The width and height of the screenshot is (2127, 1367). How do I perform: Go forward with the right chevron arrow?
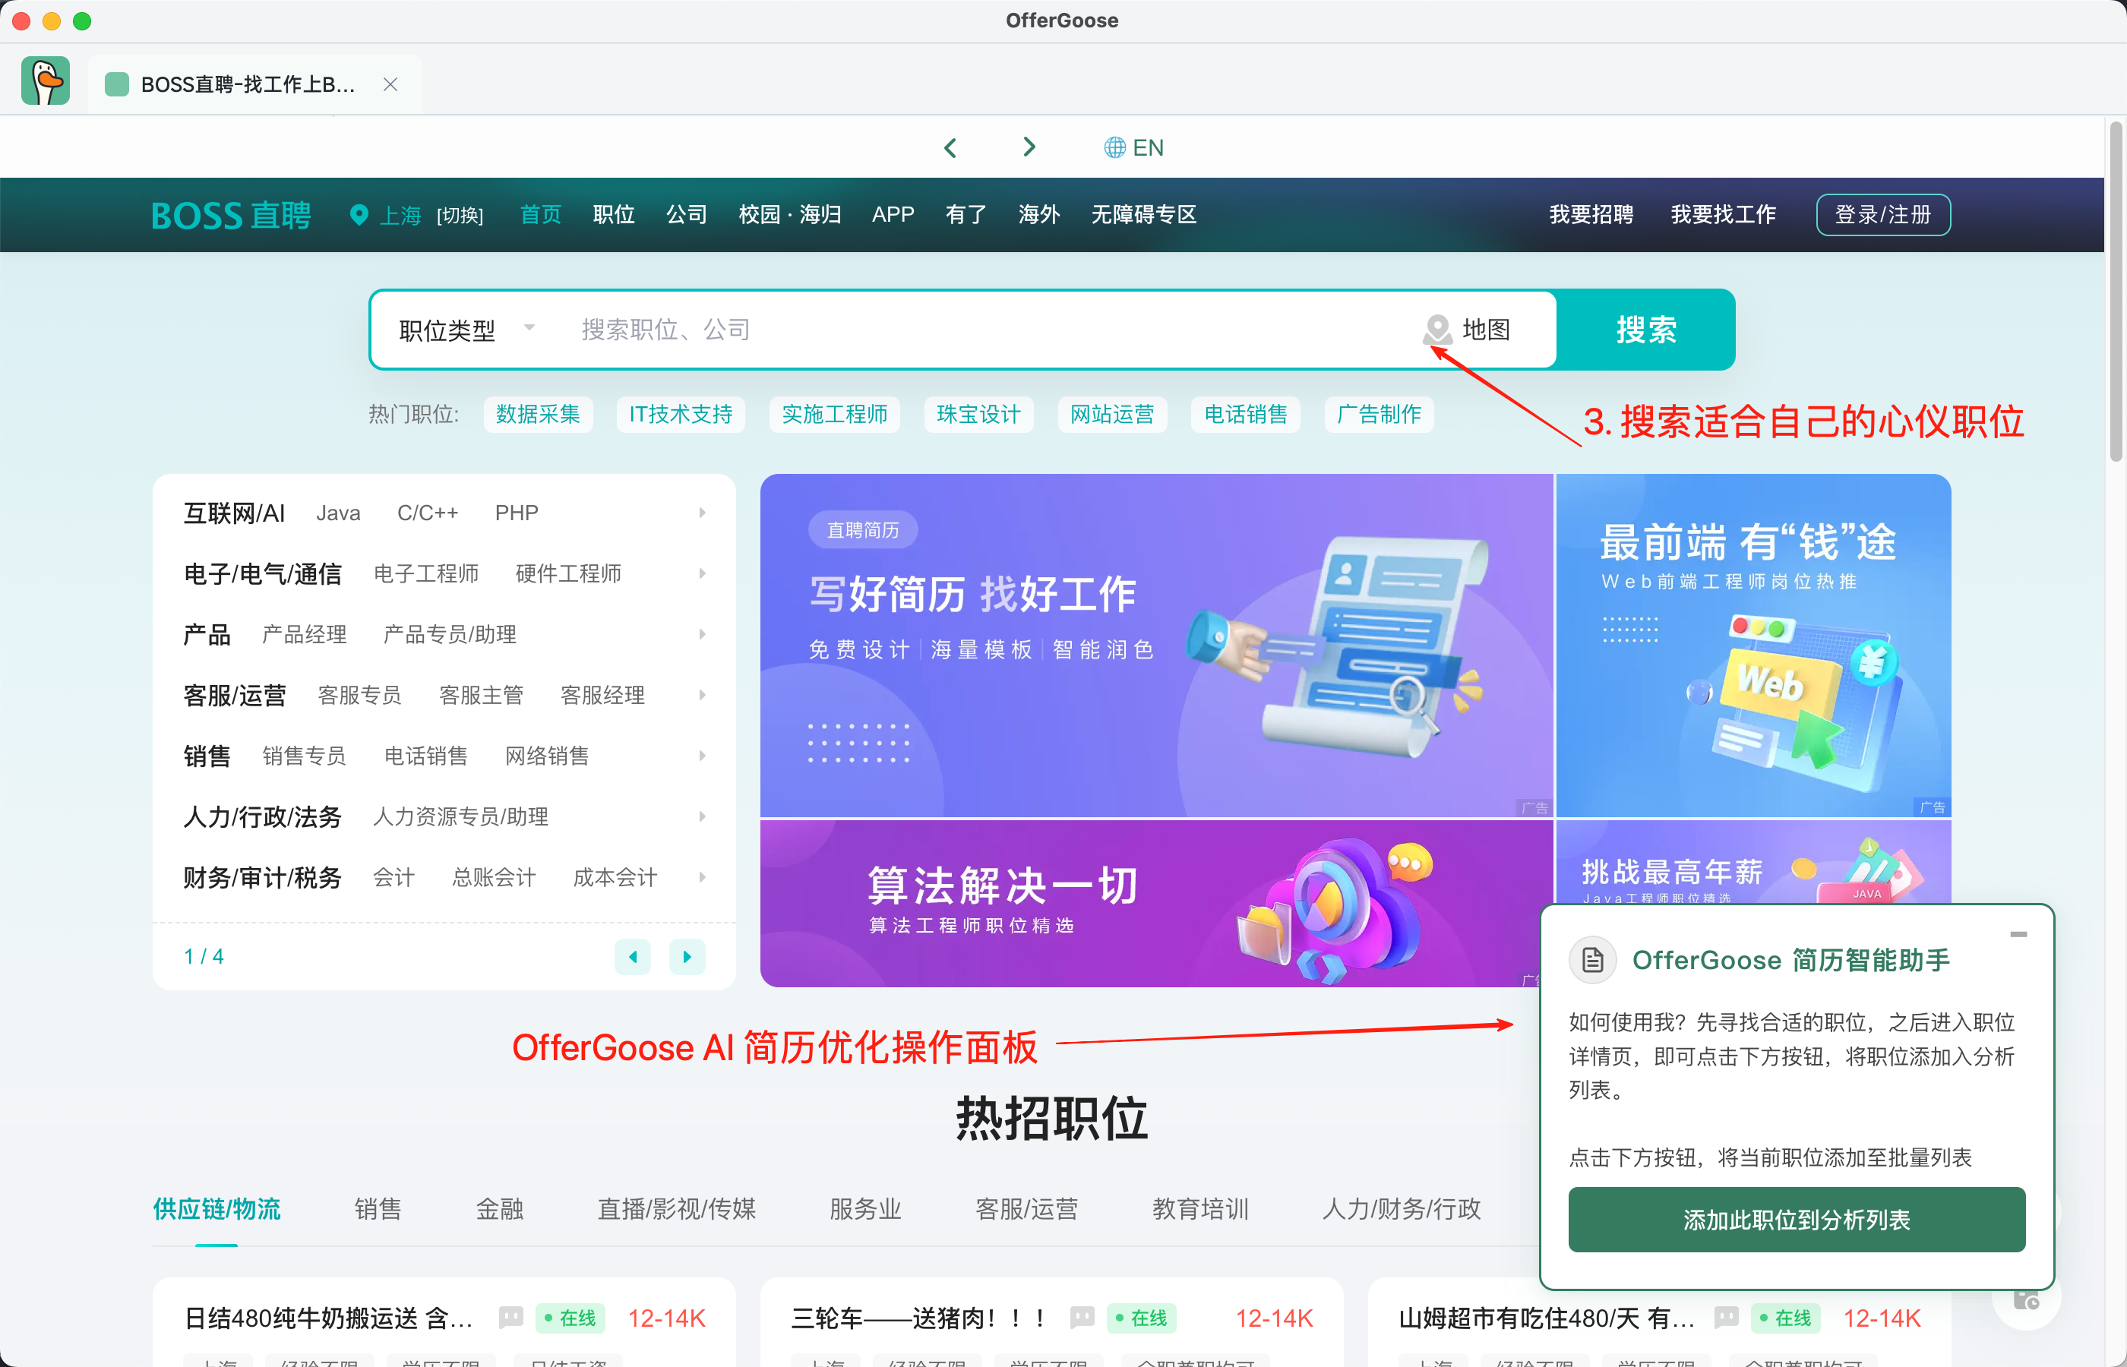[1029, 147]
